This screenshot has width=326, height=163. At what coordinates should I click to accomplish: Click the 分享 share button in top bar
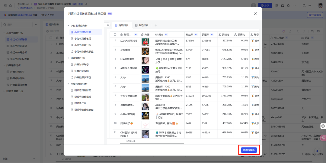coord(265,5)
